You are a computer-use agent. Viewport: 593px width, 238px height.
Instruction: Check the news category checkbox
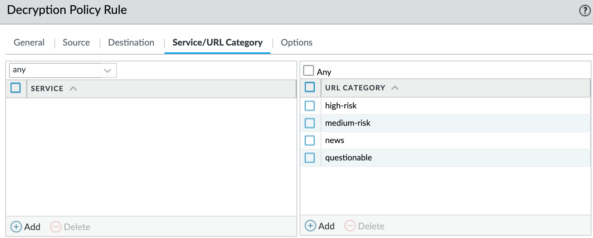(x=310, y=140)
